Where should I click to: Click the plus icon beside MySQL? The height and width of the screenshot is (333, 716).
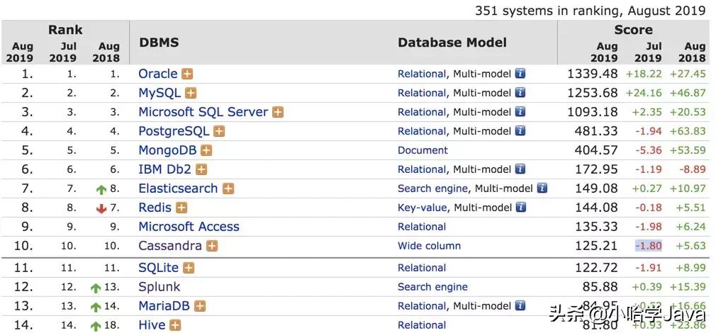point(191,93)
